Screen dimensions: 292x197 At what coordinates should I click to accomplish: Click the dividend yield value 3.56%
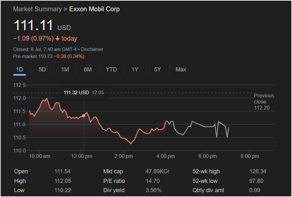pyautogui.click(x=154, y=190)
